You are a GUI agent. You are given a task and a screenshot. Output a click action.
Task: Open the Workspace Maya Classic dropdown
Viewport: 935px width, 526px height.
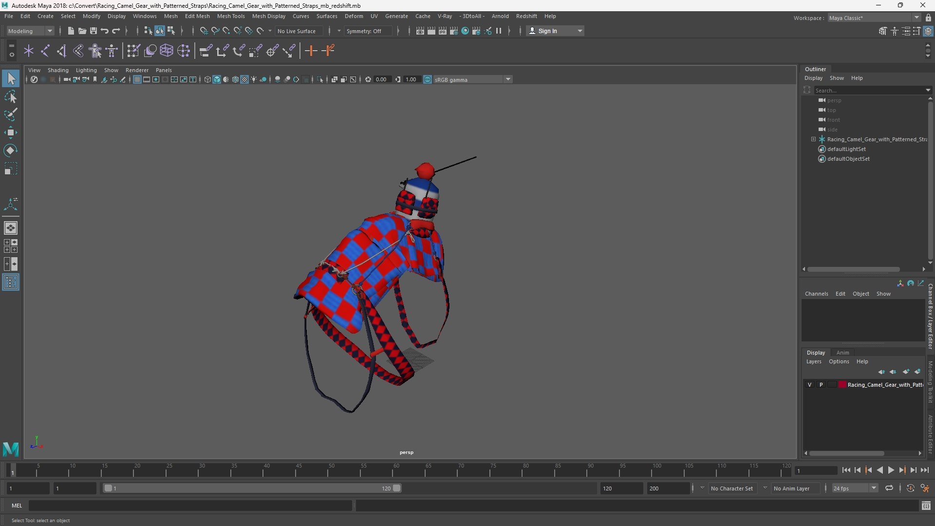874,18
